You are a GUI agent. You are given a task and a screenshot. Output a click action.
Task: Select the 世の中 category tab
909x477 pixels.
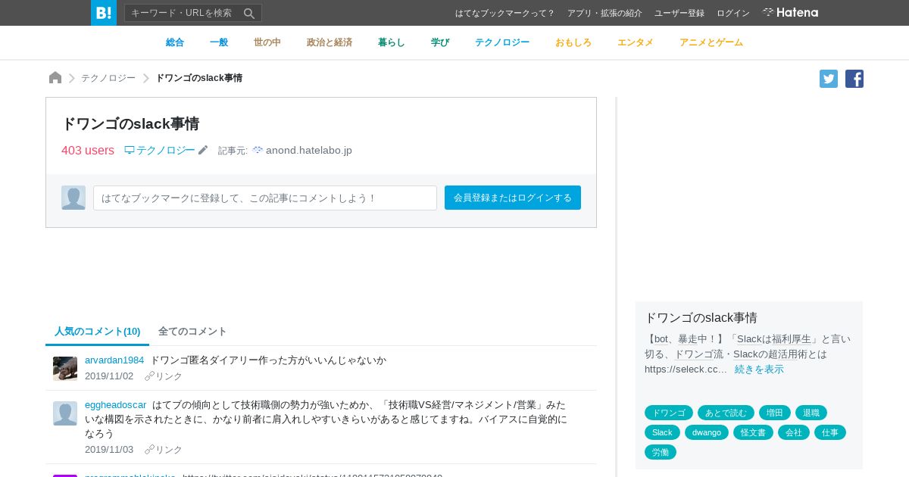coord(267,42)
